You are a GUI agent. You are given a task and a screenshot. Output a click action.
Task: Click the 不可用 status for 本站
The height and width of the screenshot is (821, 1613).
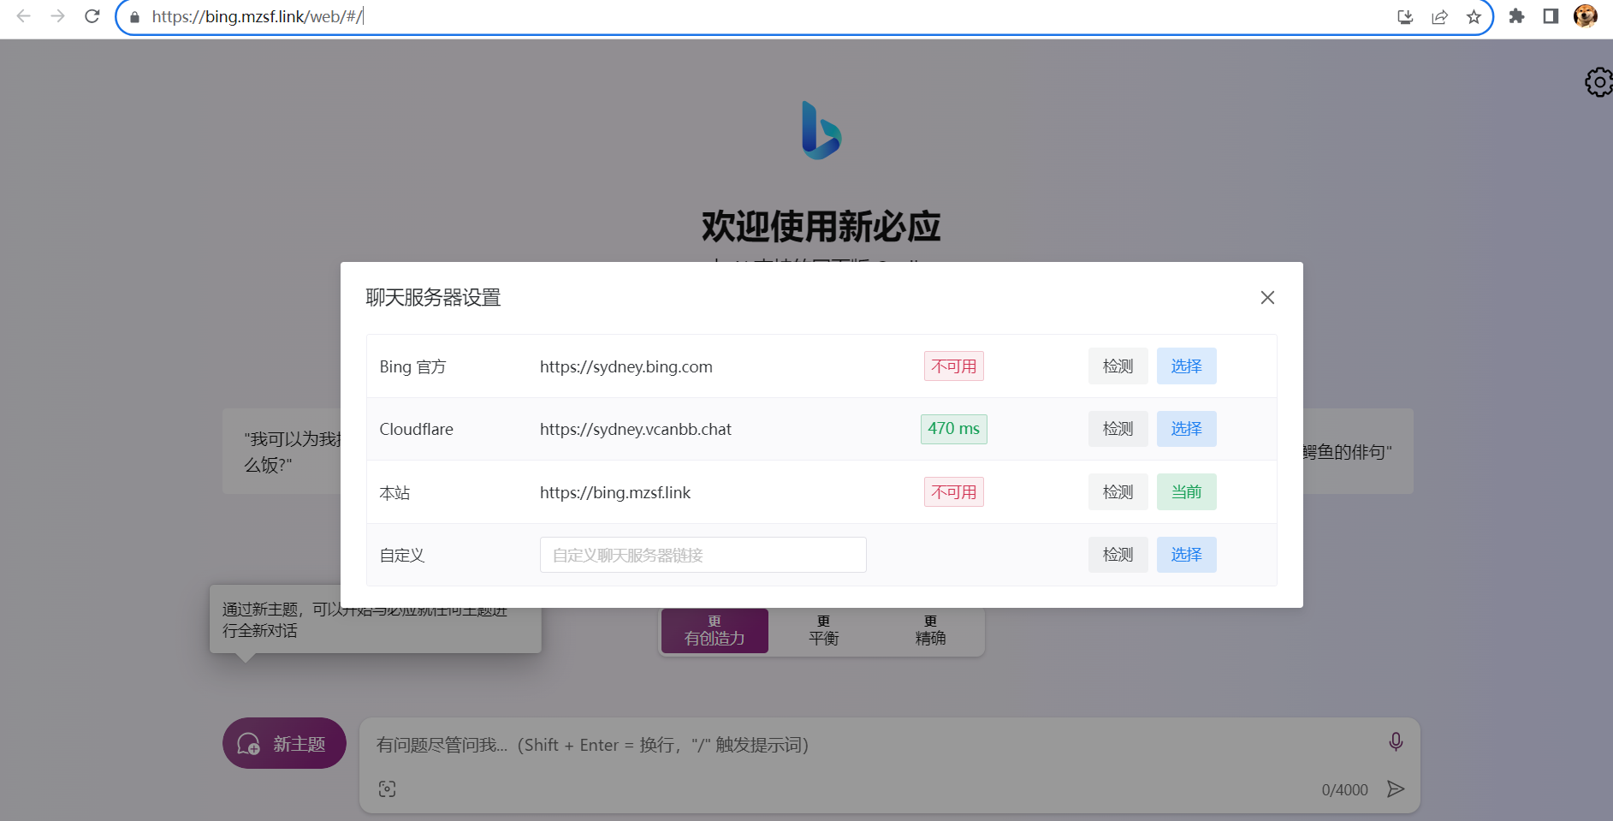(953, 492)
